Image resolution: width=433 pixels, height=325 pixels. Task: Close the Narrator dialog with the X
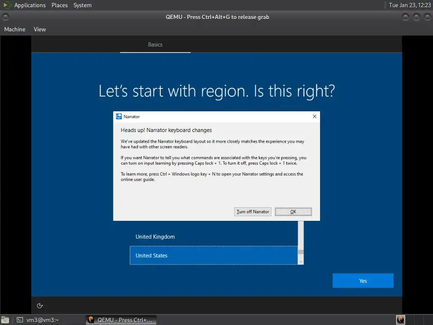pyautogui.click(x=315, y=117)
